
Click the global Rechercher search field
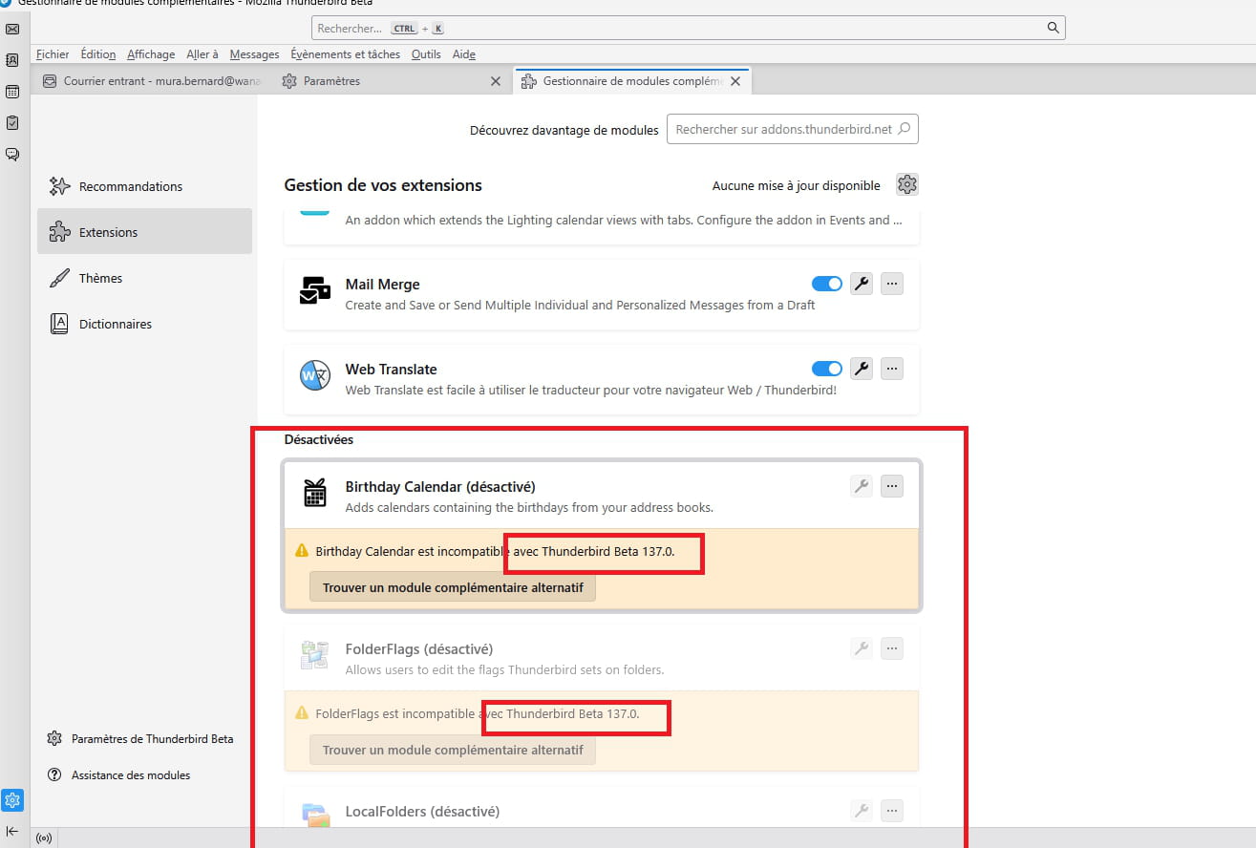coord(688,28)
